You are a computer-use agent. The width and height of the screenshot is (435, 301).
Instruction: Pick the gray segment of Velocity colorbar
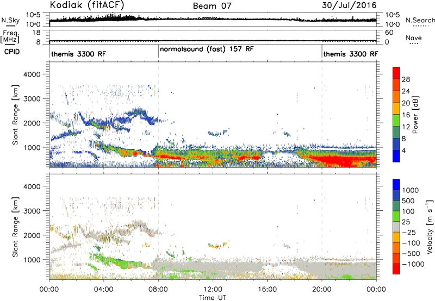[x=396, y=227]
